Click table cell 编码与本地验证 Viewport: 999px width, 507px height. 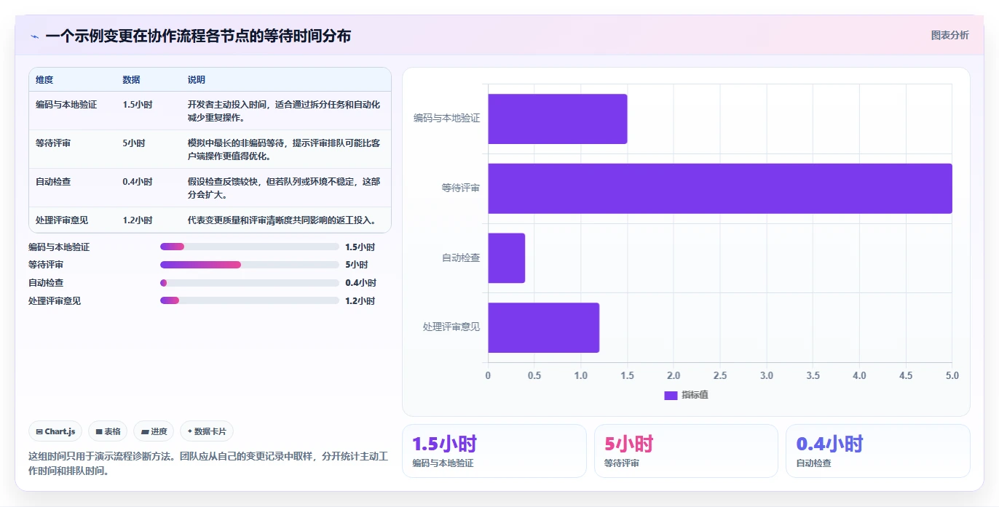(66, 105)
